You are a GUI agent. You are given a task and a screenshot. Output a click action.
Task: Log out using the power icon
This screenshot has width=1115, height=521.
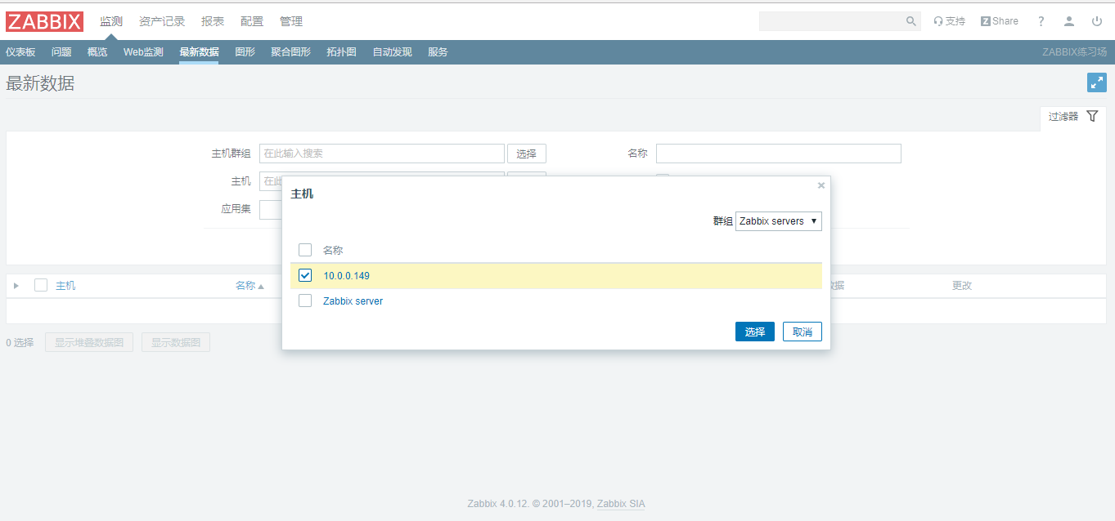pos(1097,21)
